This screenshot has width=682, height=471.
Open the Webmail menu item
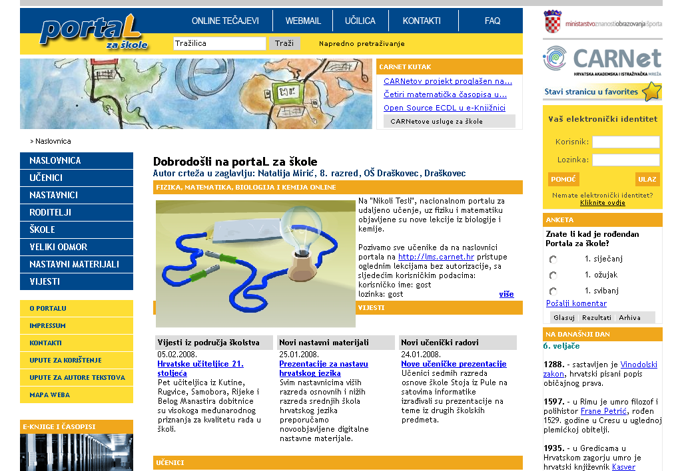[303, 21]
